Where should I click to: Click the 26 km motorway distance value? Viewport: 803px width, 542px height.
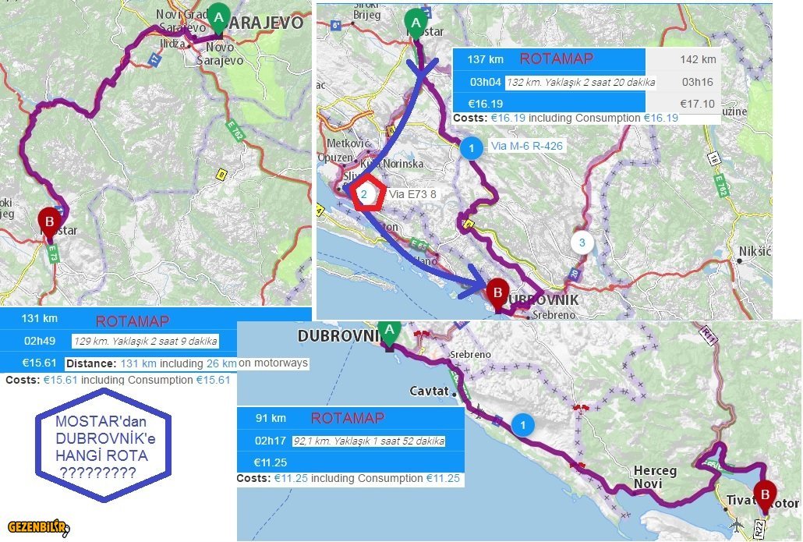point(221,363)
